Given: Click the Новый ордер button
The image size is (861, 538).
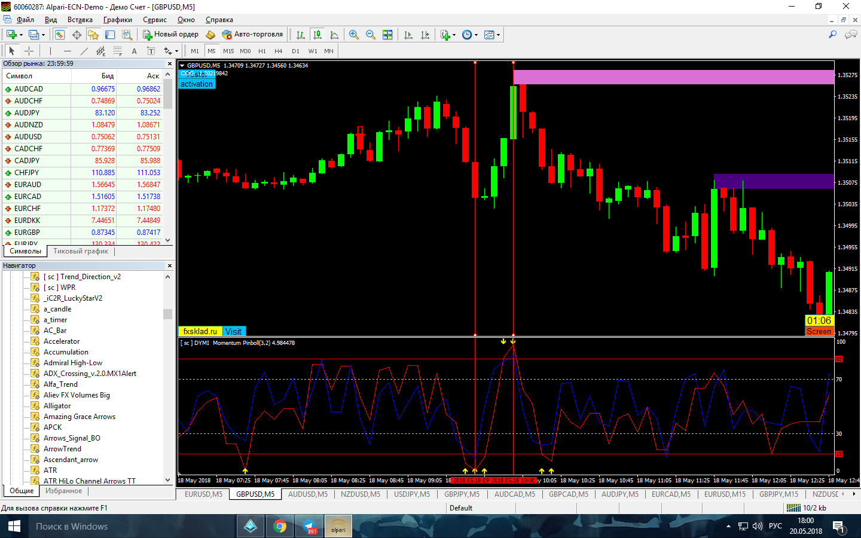Looking at the screenshot, I should [170, 35].
